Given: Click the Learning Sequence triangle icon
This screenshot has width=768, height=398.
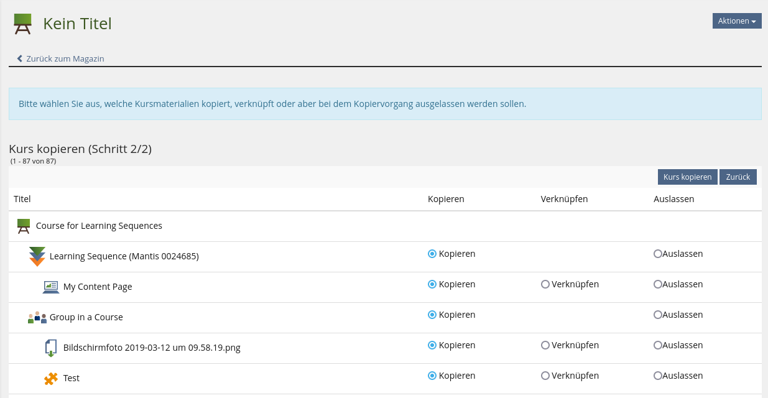Looking at the screenshot, I should [37, 256].
